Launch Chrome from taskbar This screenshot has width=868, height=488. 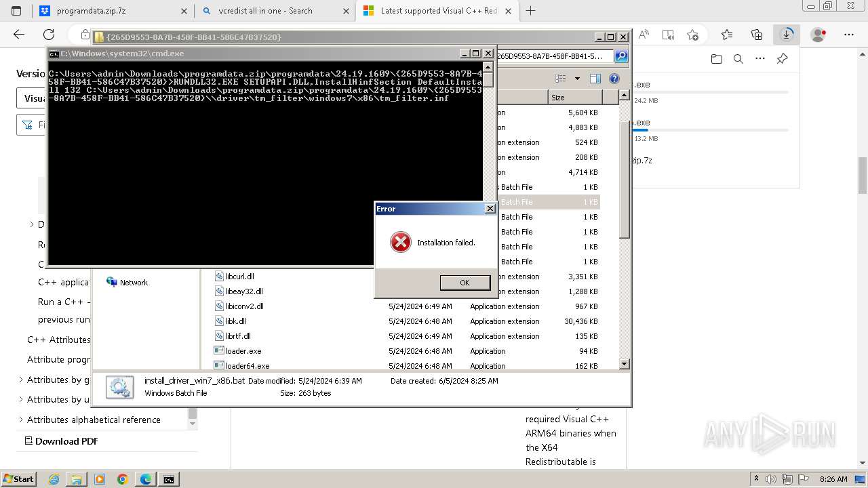[x=123, y=479]
